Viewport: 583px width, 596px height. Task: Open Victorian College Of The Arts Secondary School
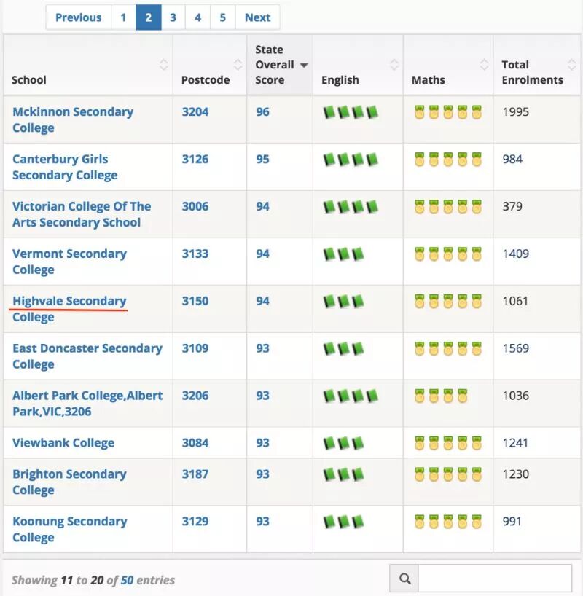82,214
